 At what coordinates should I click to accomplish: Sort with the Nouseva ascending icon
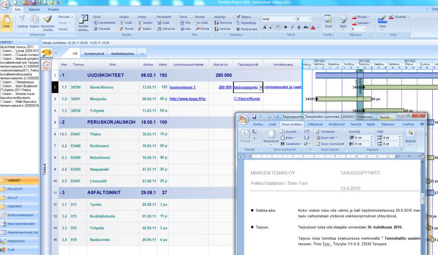coord(223,23)
